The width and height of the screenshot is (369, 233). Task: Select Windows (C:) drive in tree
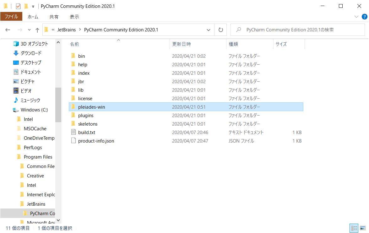(x=34, y=110)
